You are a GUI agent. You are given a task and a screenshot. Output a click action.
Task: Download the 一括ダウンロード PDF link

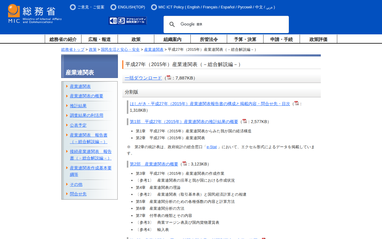coord(143,78)
